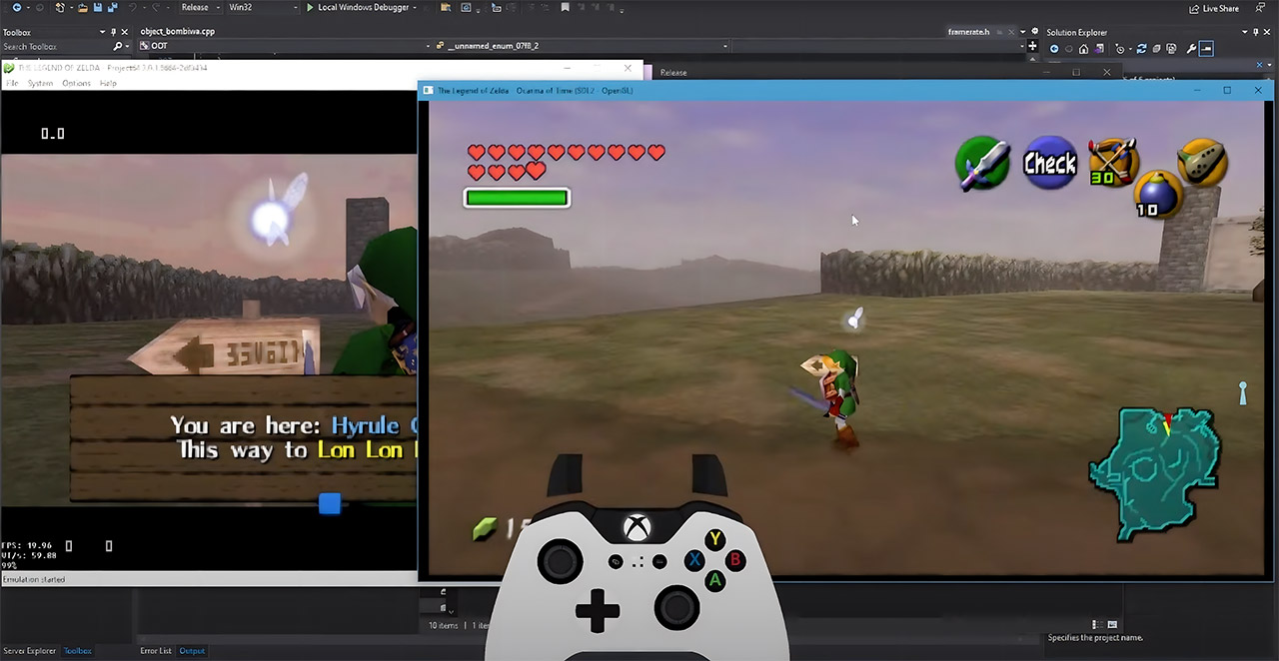The height and width of the screenshot is (661, 1279).
Task: Maximize the Ocarina of Time SDL2 window
Action: pos(1227,90)
